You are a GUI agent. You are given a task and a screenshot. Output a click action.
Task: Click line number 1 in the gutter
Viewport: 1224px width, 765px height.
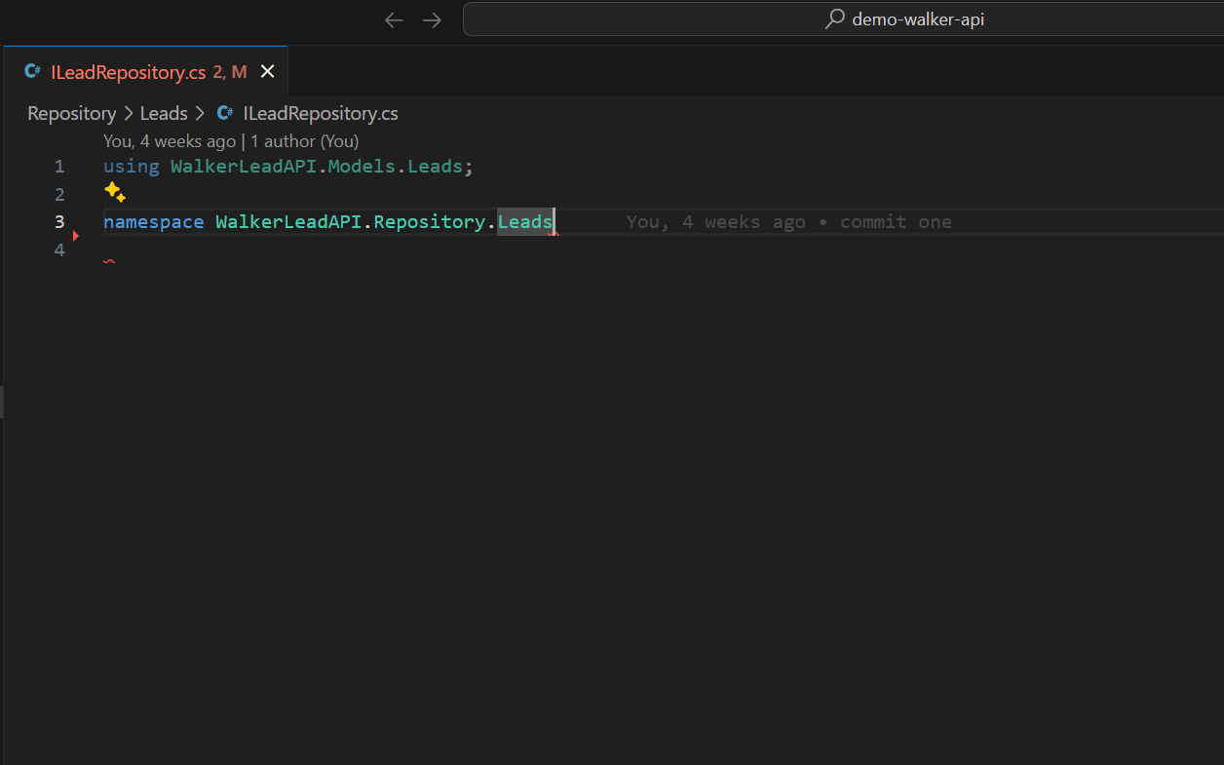[59, 167]
